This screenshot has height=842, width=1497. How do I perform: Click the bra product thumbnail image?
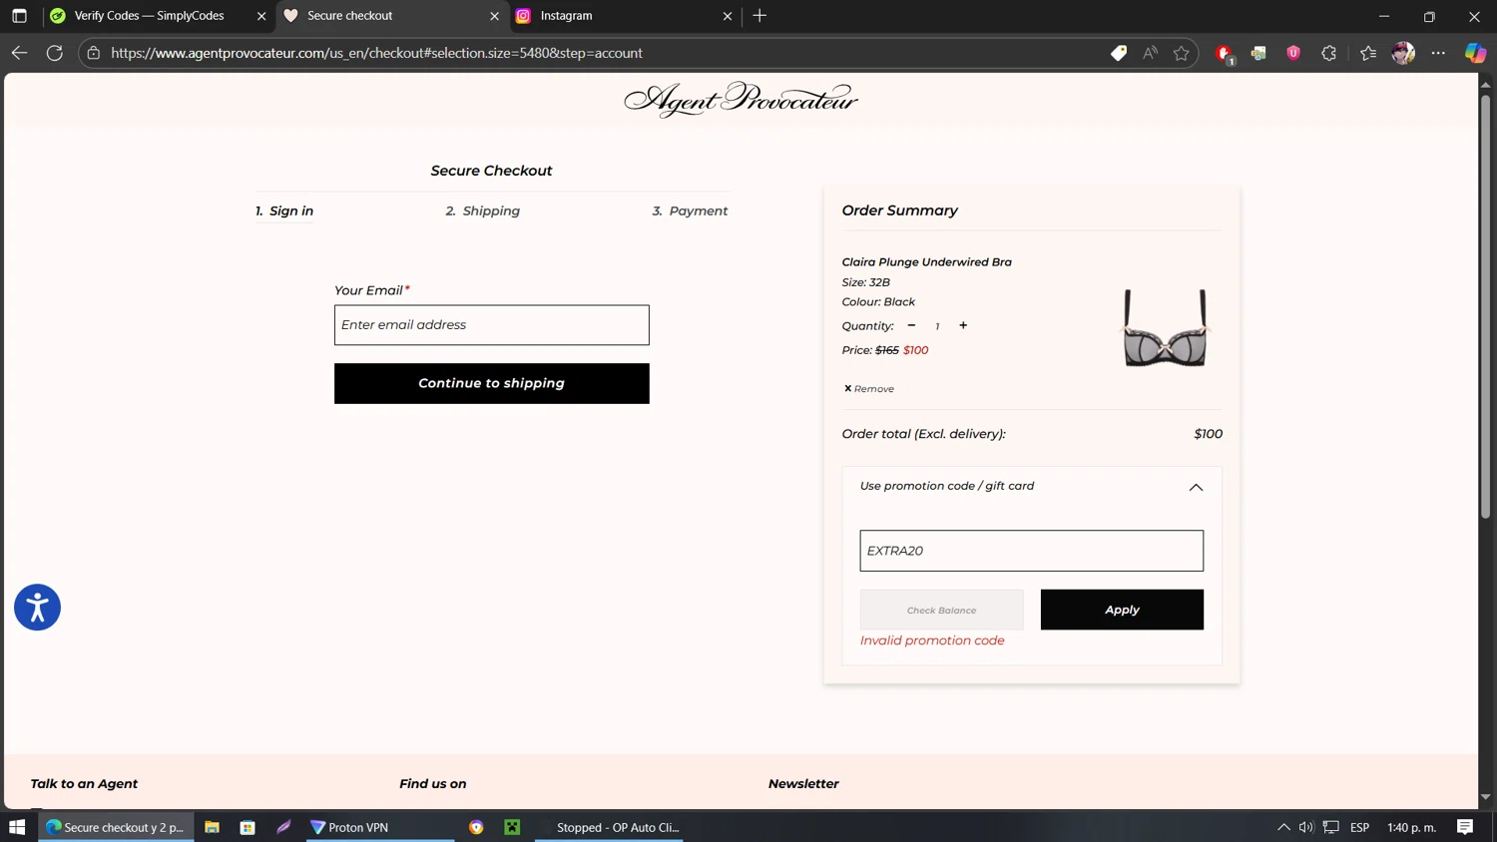click(x=1165, y=328)
